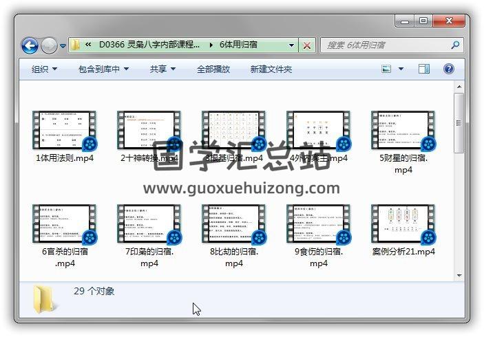Viewport: 484px width, 337px height.
Task: Click the 29 个对象 status text
Action: point(94,291)
